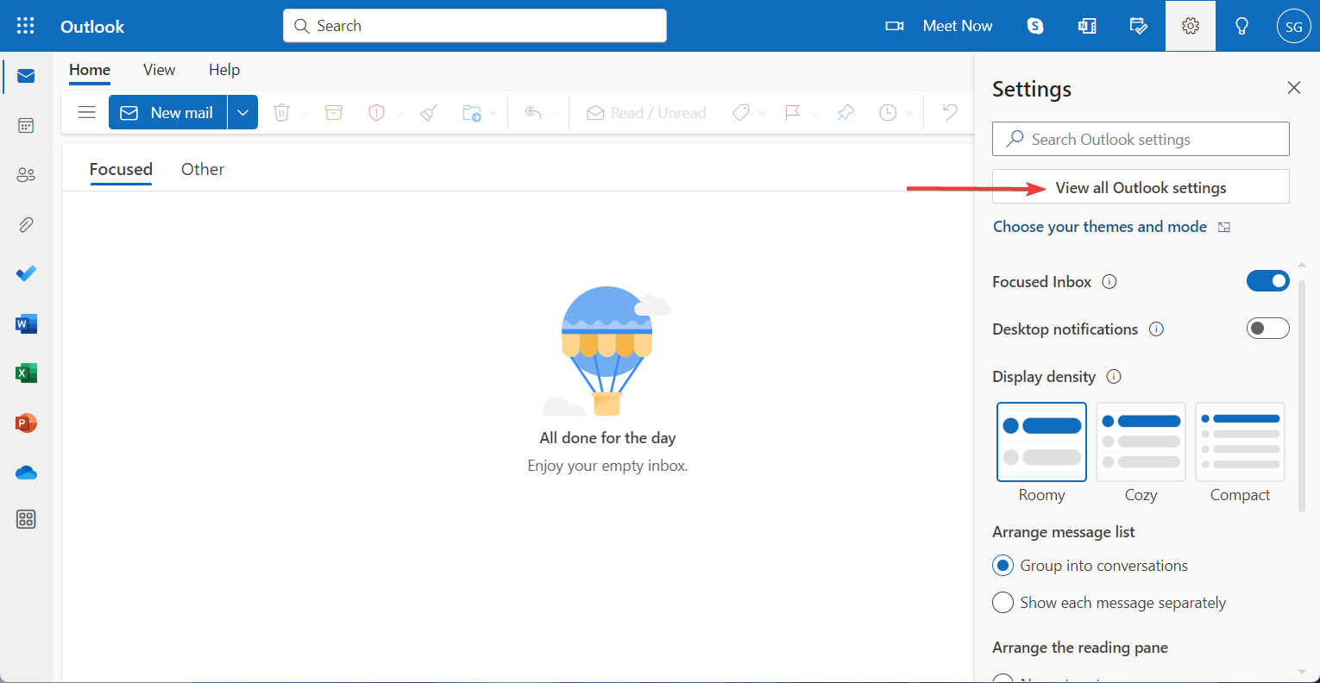Switch to the Other inbox tab
Screen dimensions: 1320x683
202,169
